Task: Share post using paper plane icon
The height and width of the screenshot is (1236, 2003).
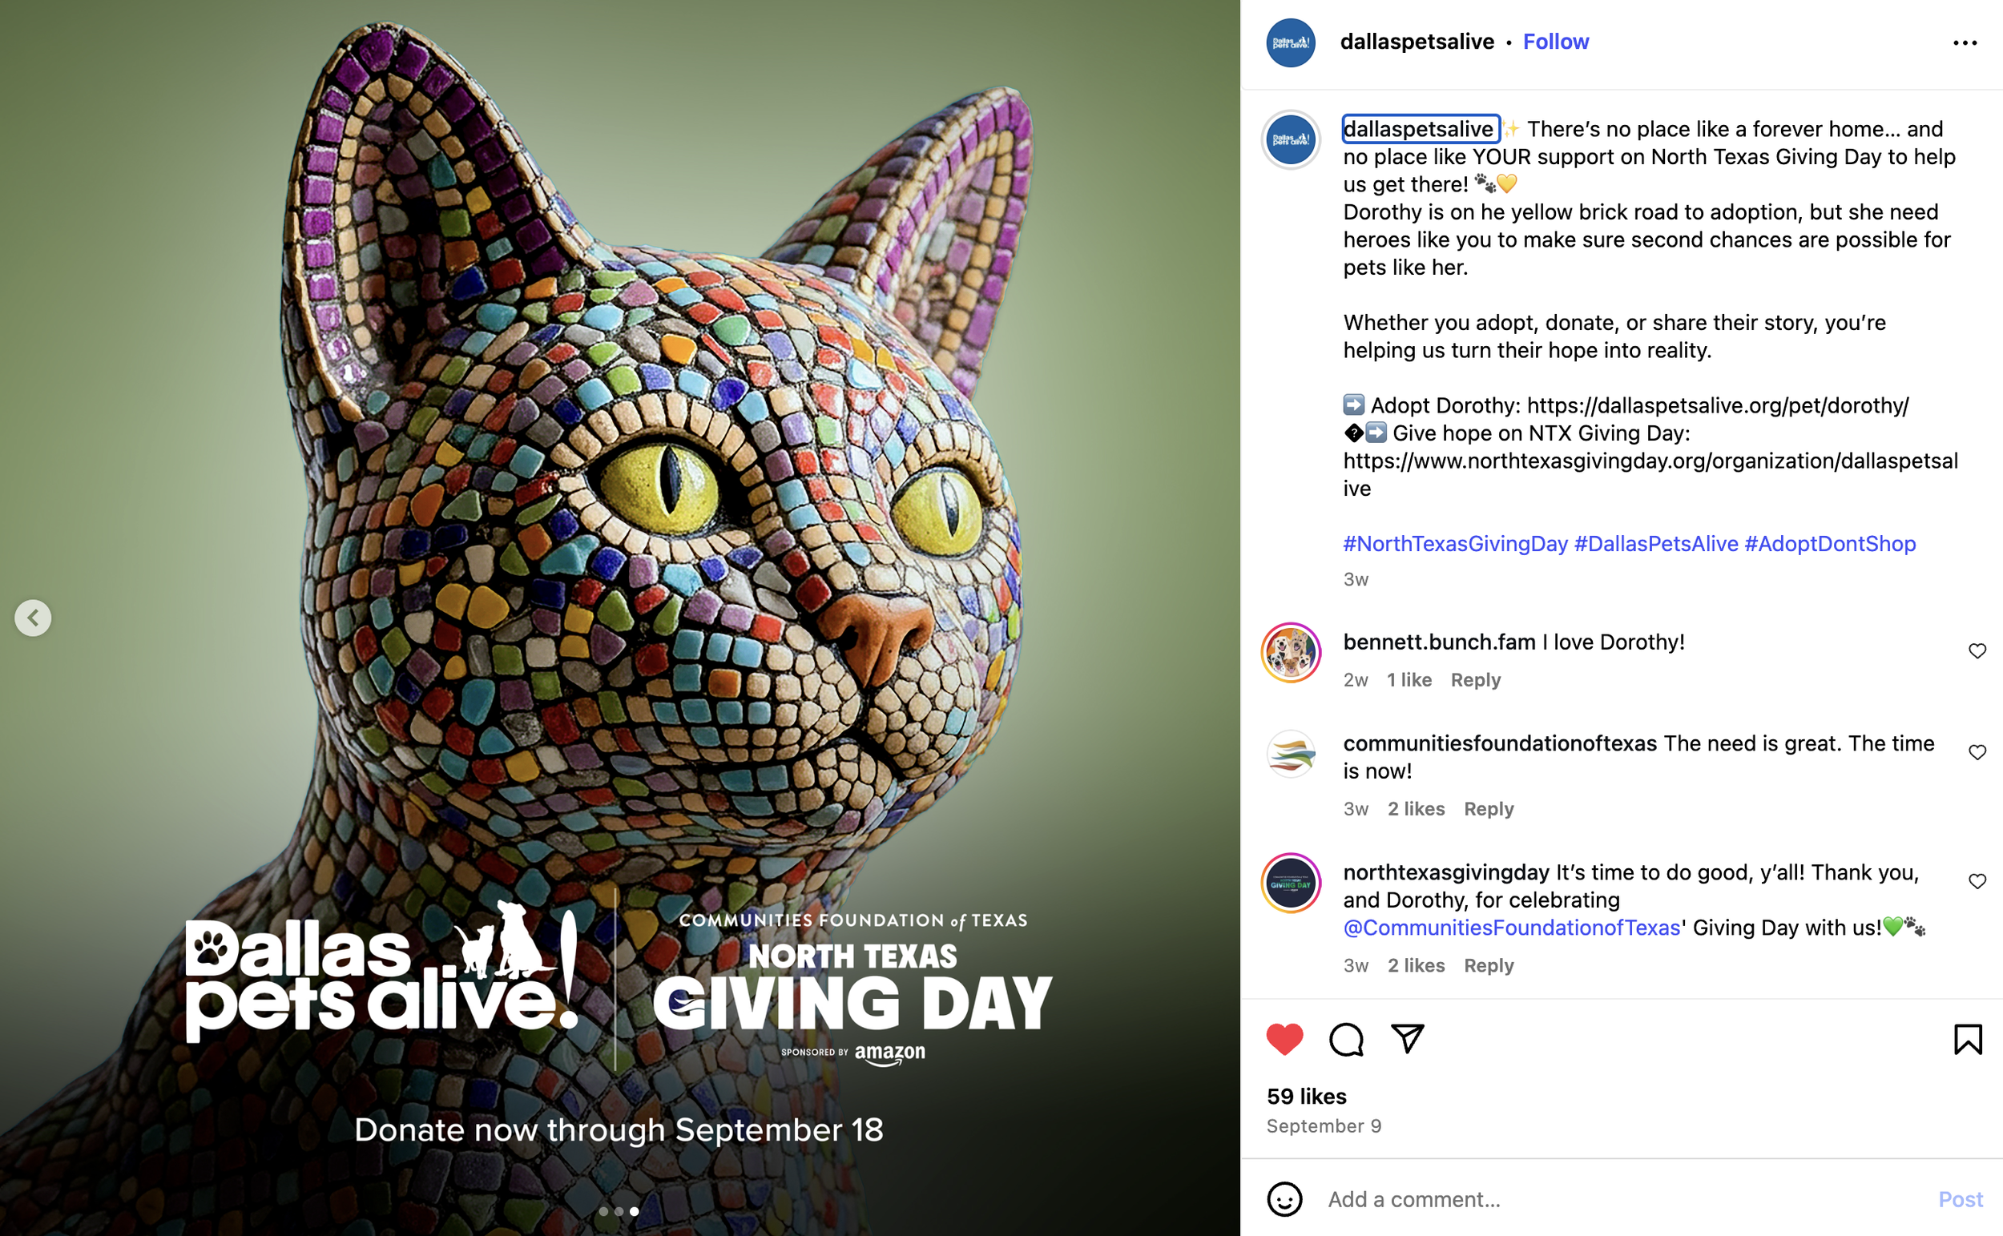Action: [1407, 1038]
